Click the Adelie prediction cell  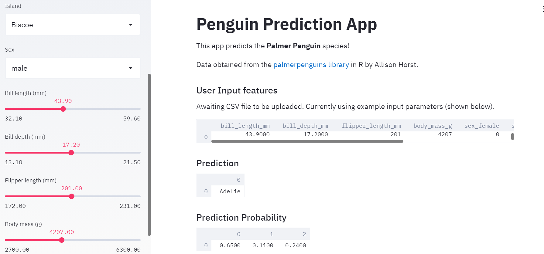[230, 191]
